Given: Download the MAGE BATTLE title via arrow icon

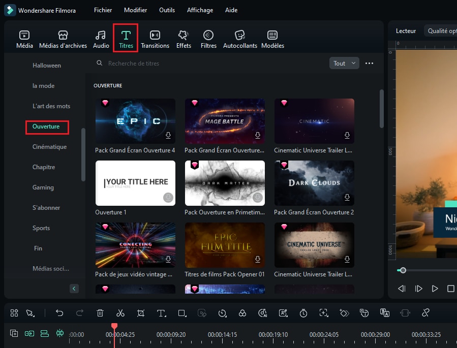Looking at the screenshot, I should (x=258, y=135).
